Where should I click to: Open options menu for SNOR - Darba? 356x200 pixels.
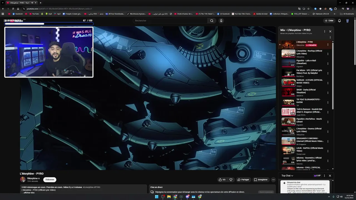pyautogui.click(x=328, y=93)
